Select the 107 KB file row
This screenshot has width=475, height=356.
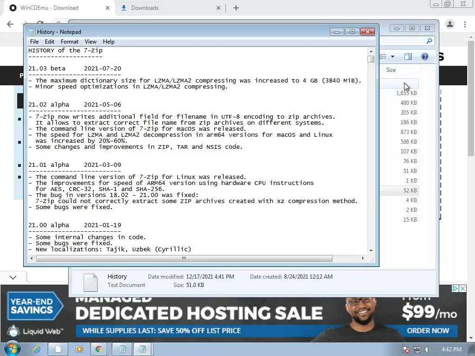pyautogui.click(x=399, y=152)
